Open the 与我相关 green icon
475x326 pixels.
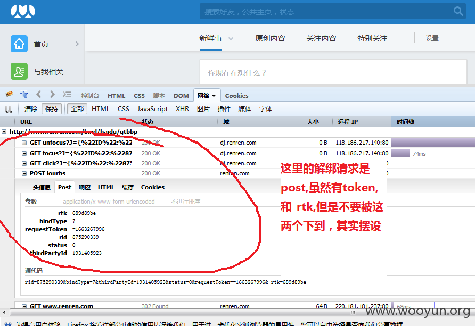pyautogui.click(x=19, y=71)
